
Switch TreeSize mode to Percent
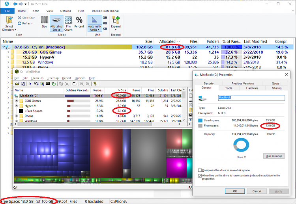pos(79,22)
